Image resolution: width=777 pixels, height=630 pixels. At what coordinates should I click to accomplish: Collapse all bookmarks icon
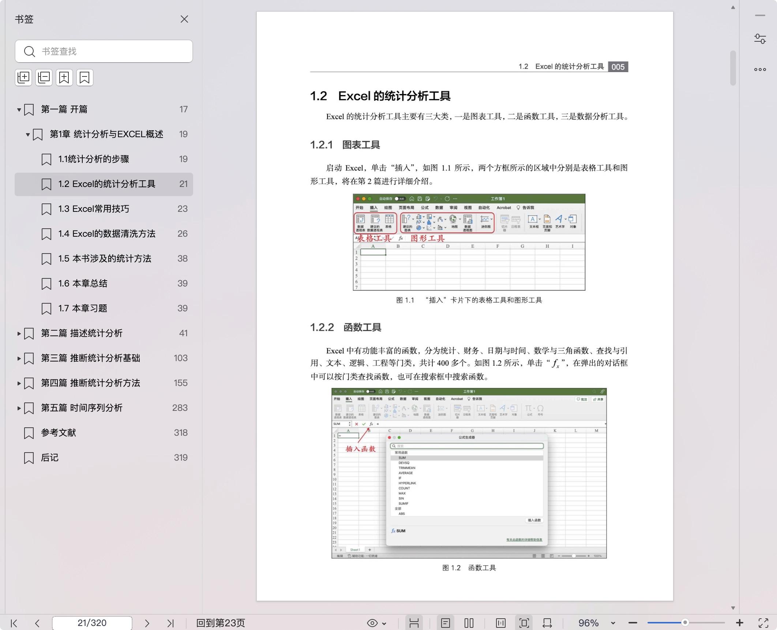[44, 77]
